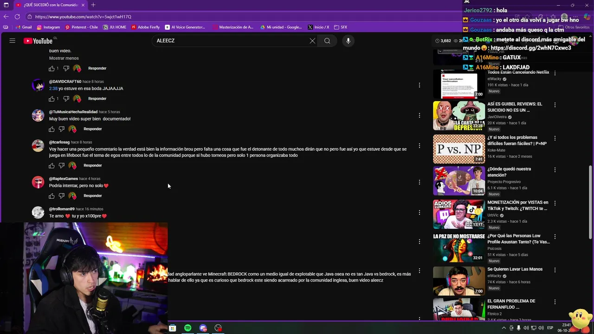This screenshot has width=594, height=334.
Task: Show hidden system tray icons chevron
Action: click(504, 328)
